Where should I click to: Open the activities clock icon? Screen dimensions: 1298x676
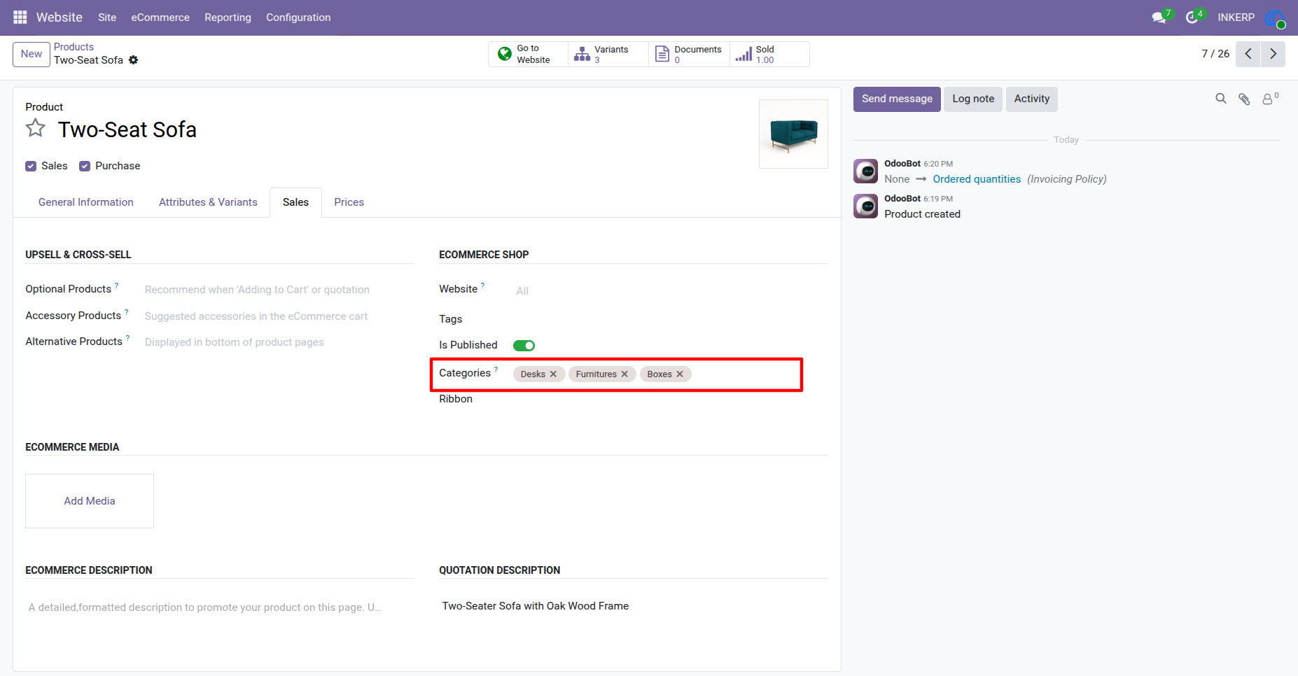(1192, 17)
